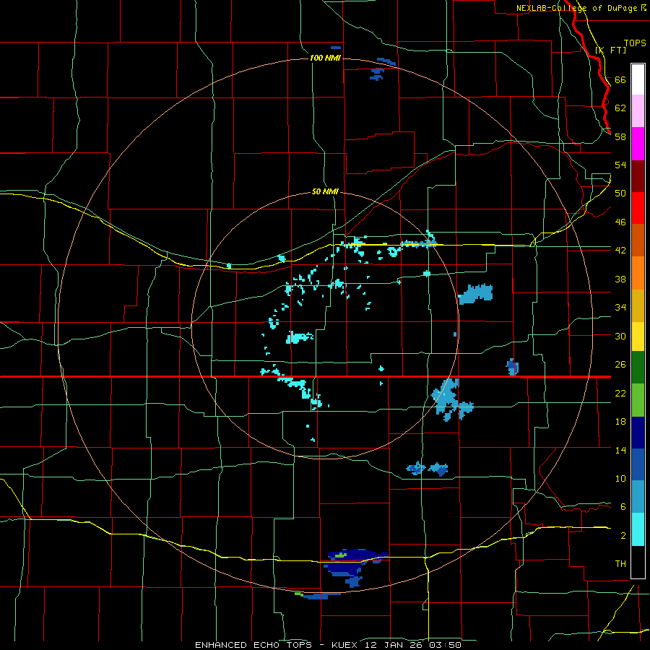
Task: Click the white swatch in the TOPS legend
Action: coord(638,79)
